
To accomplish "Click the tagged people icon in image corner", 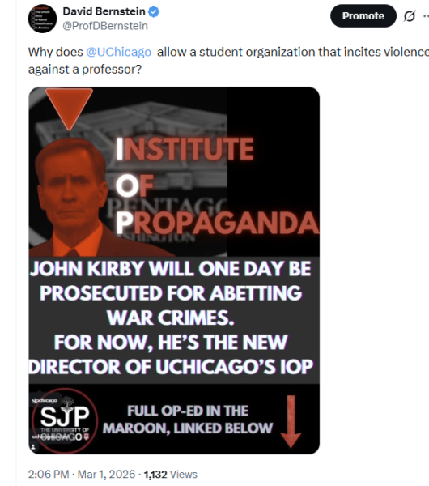I will coord(33,446).
